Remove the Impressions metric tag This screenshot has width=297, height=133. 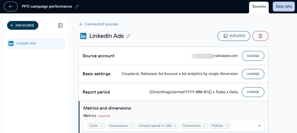point(131,126)
